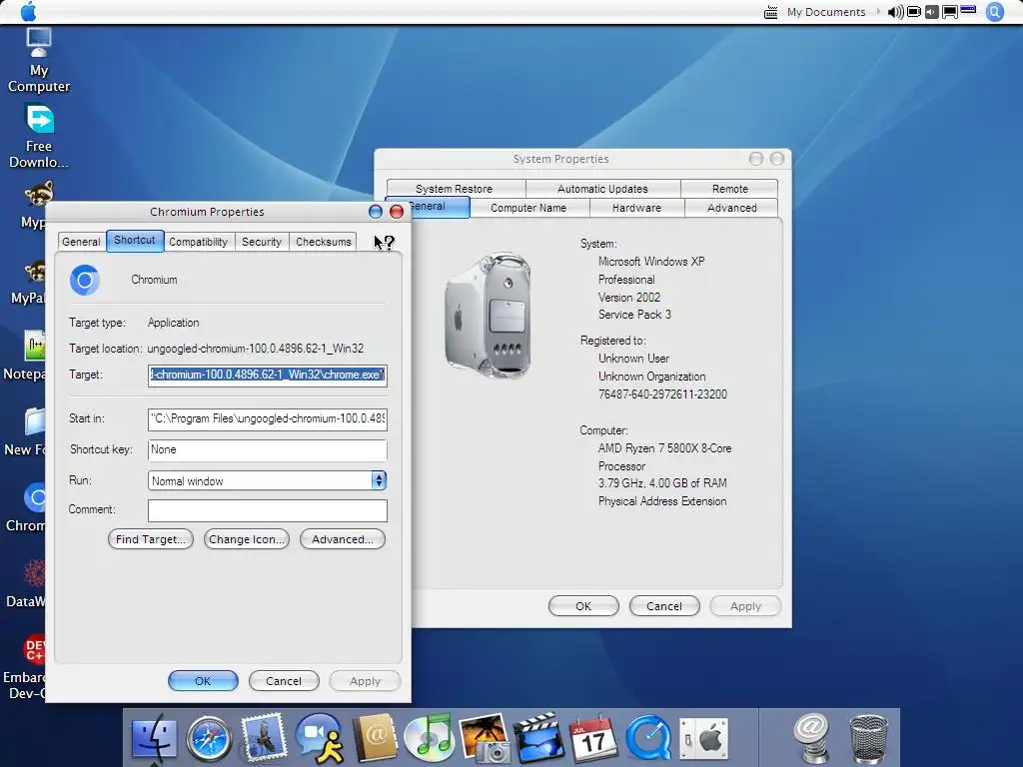Cancel the Chromium Properties dialog

284,681
